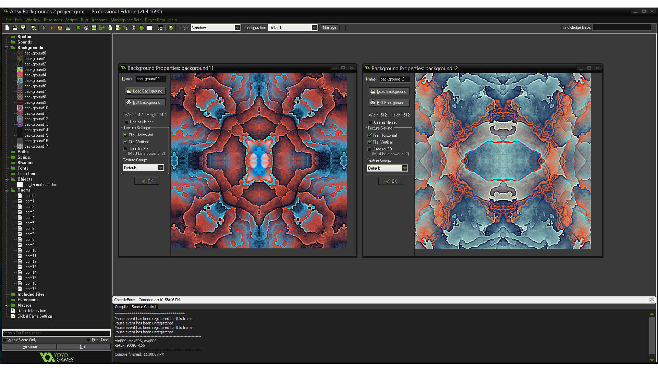This screenshot has width=658, height=370.
Task: Open the Marketplace Beta menu
Action: pyautogui.click(x=126, y=20)
